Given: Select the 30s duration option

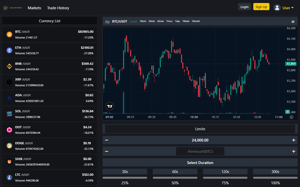Looking at the screenshot, I should 125,171.
